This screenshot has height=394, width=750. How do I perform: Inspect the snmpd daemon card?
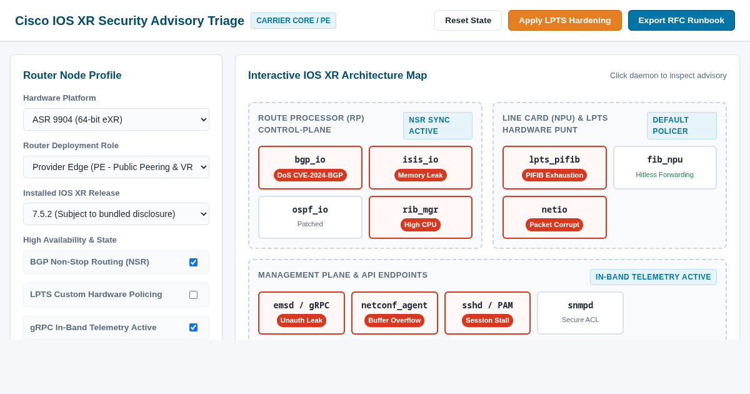point(581,313)
